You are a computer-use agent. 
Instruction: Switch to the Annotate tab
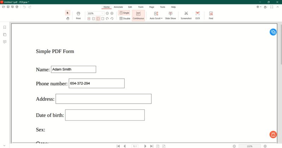118,7
